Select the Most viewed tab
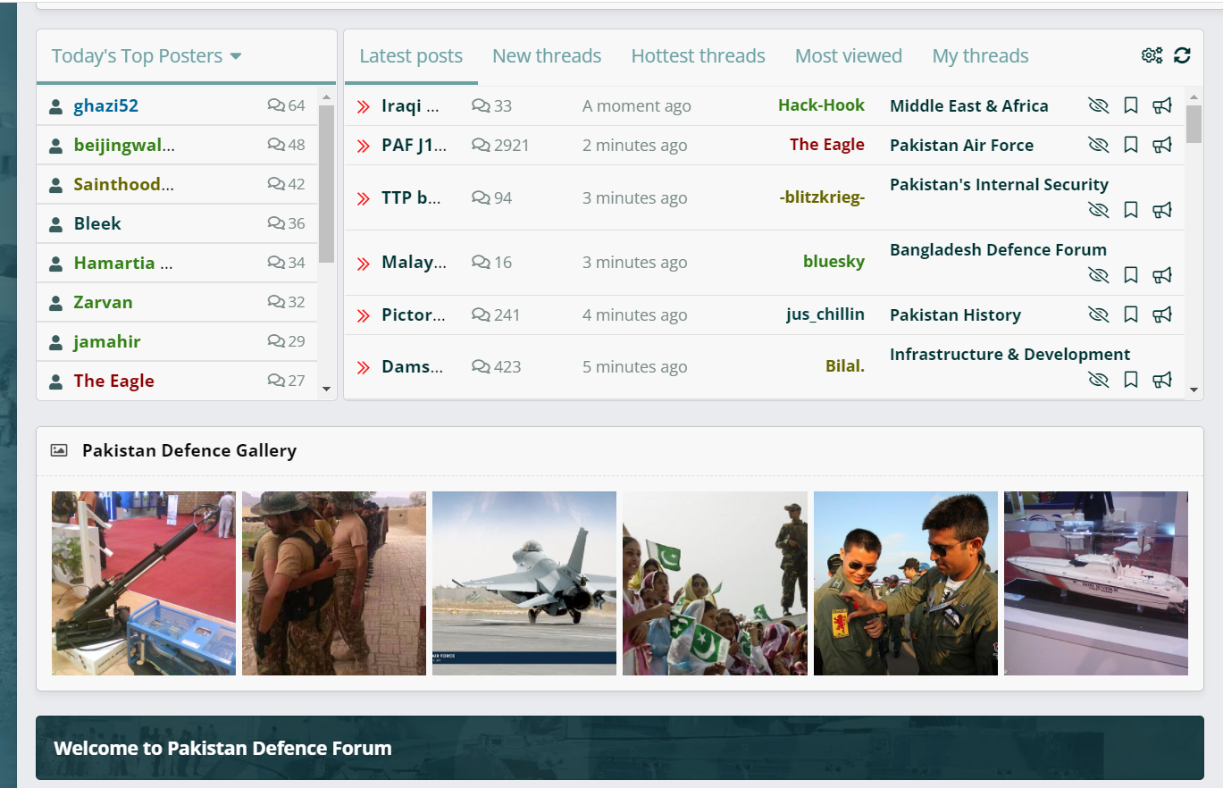The image size is (1223, 788). (x=849, y=55)
